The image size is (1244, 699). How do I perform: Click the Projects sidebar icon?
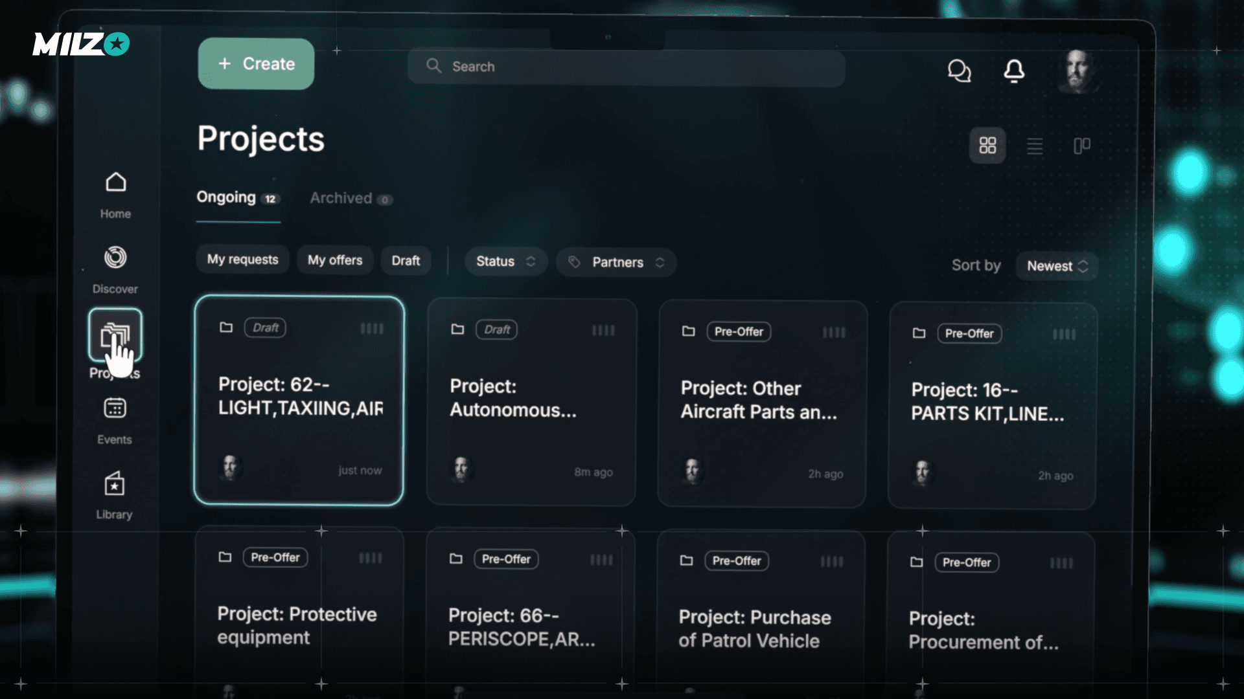(115, 335)
